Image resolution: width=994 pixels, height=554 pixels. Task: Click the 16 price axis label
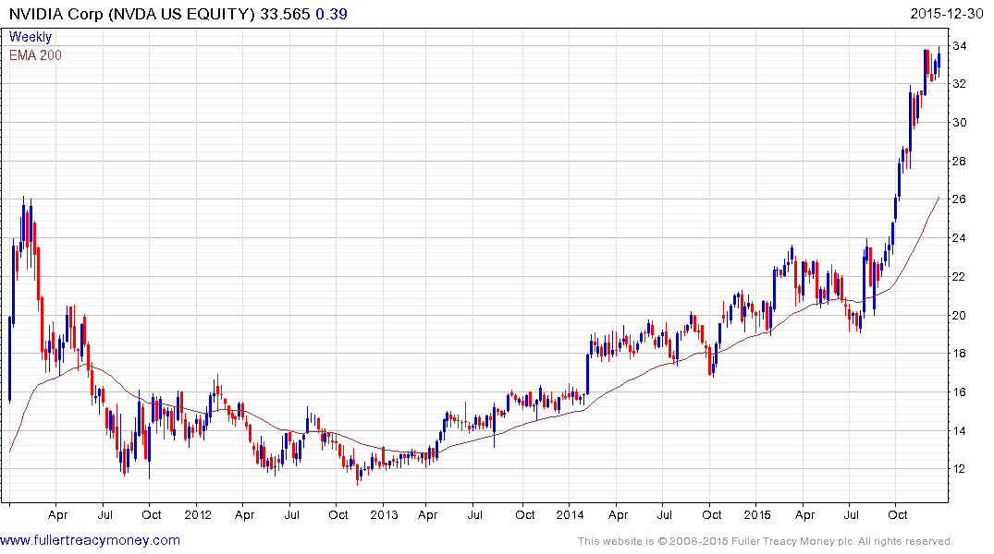(960, 391)
